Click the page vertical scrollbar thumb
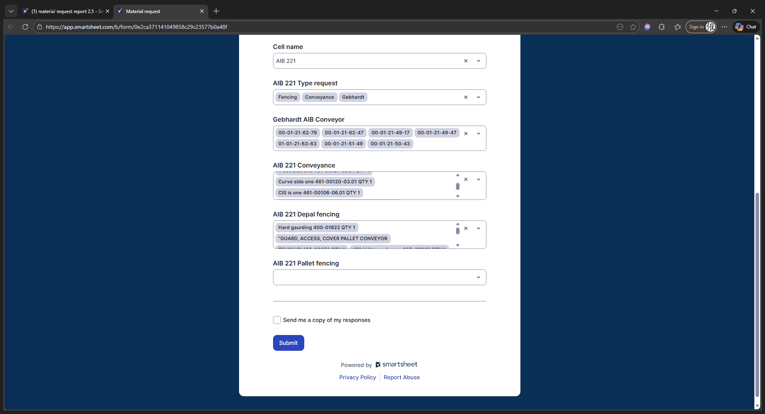This screenshot has width=765, height=414. (x=757, y=294)
